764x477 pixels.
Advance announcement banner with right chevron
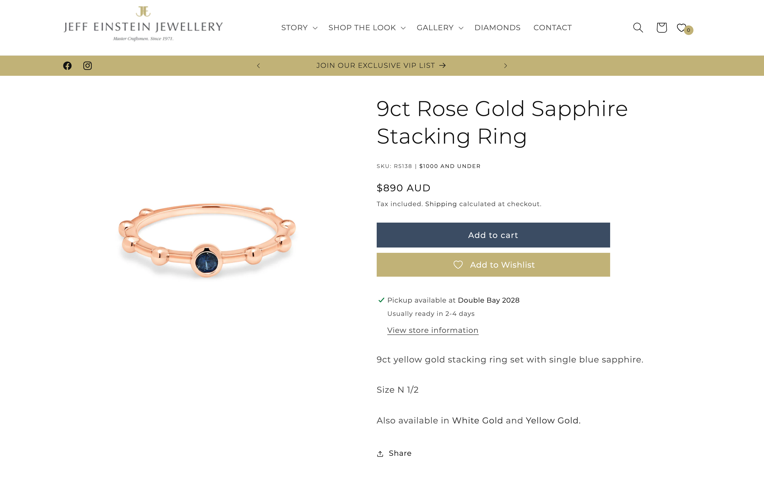505,66
